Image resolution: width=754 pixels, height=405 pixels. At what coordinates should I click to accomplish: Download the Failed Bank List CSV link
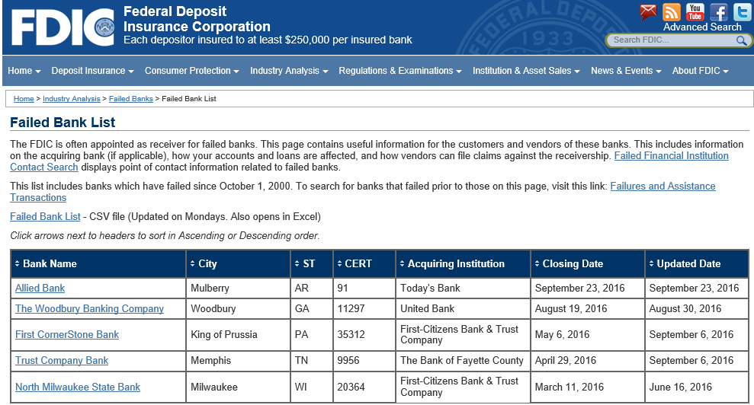pos(45,217)
